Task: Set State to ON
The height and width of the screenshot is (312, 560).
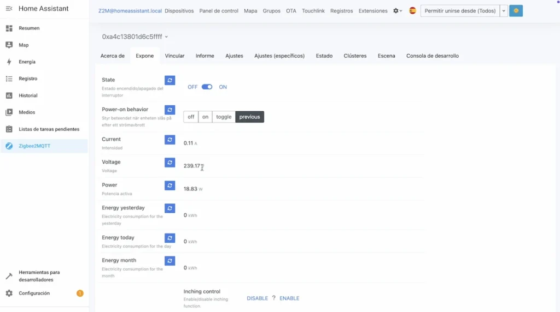Action: tap(223, 87)
